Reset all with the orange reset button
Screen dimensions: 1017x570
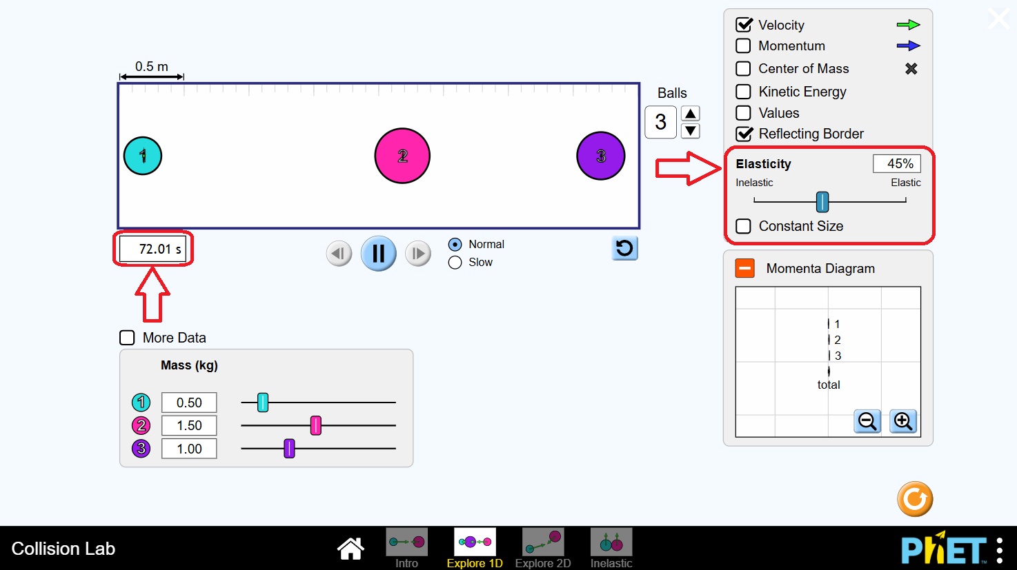click(x=915, y=498)
